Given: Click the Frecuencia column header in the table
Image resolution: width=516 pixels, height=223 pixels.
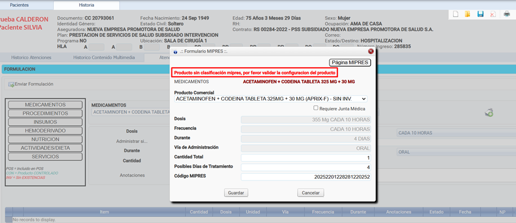Looking at the screenshot, I should tap(323, 212).
